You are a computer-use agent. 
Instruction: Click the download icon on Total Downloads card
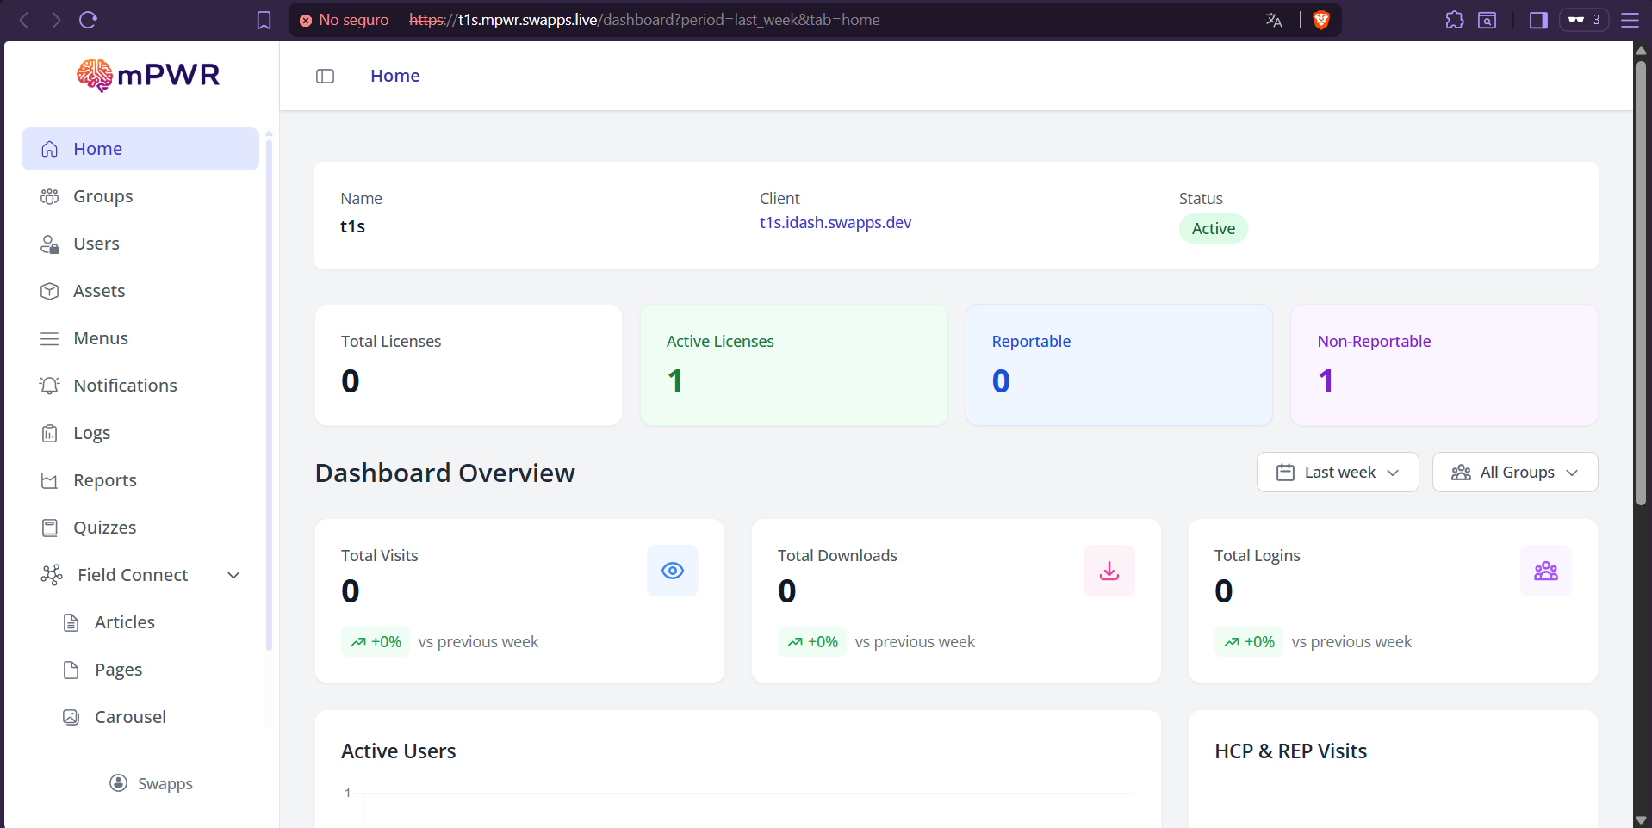point(1109,571)
